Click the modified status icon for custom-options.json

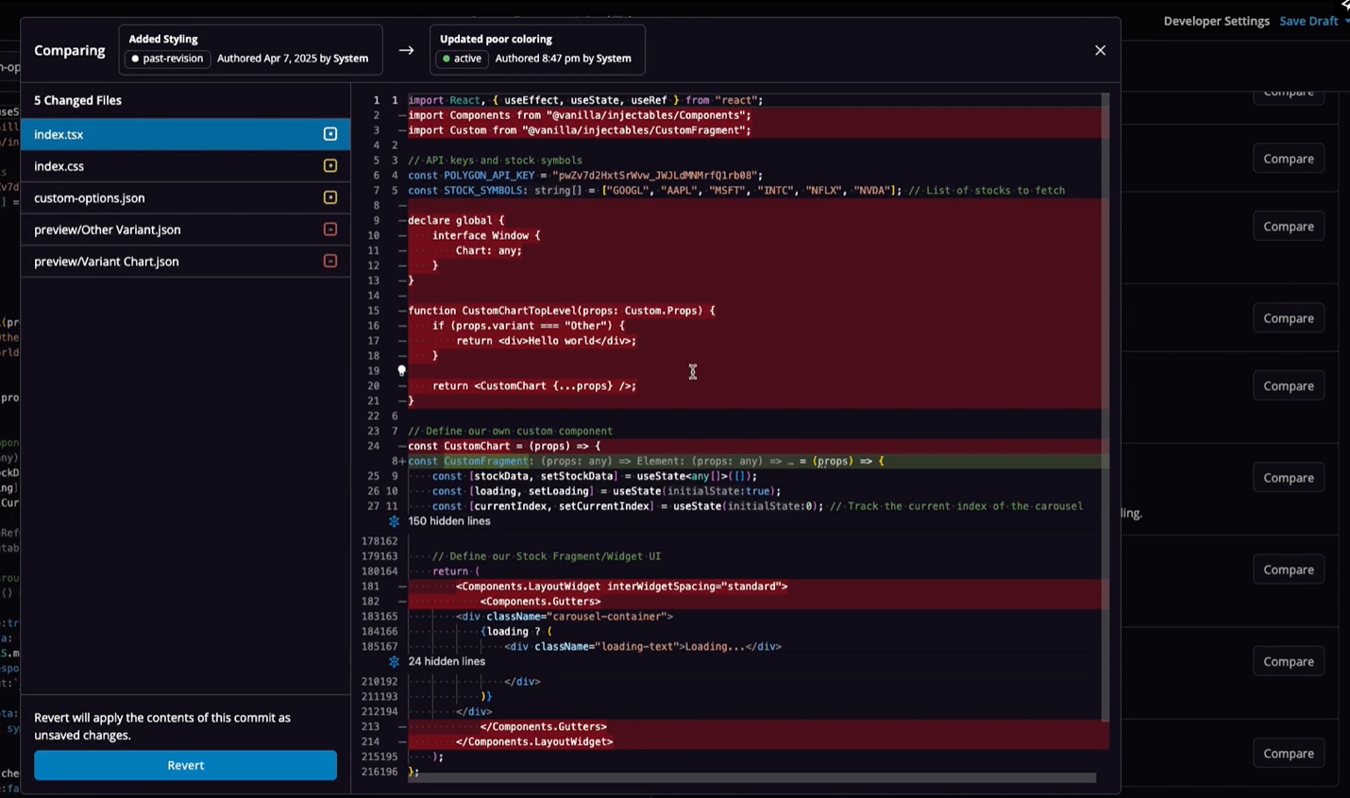pyautogui.click(x=330, y=197)
